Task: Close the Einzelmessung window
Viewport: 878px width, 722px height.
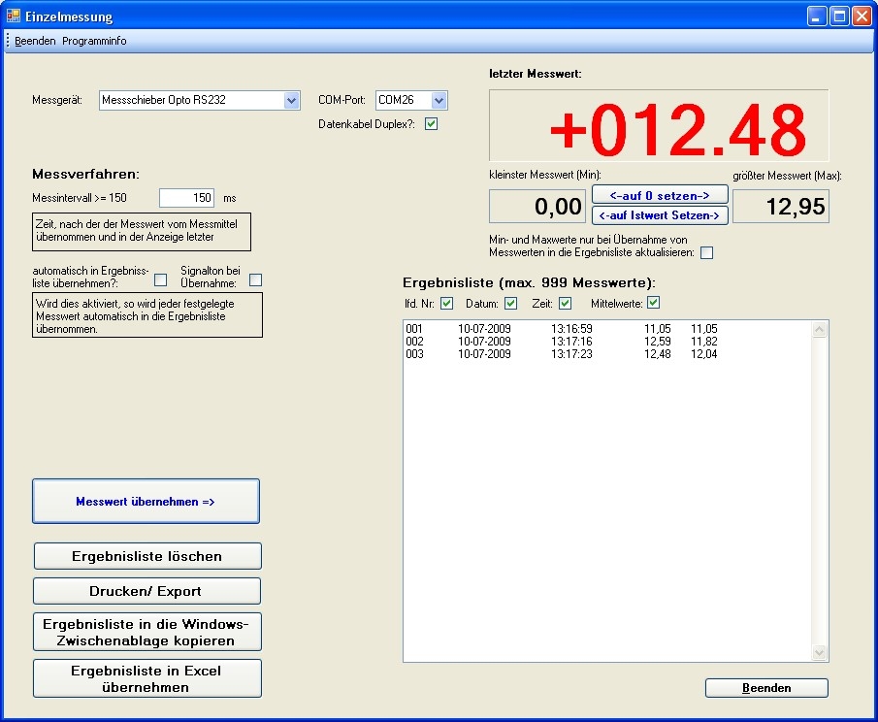Action: tap(862, 16)
